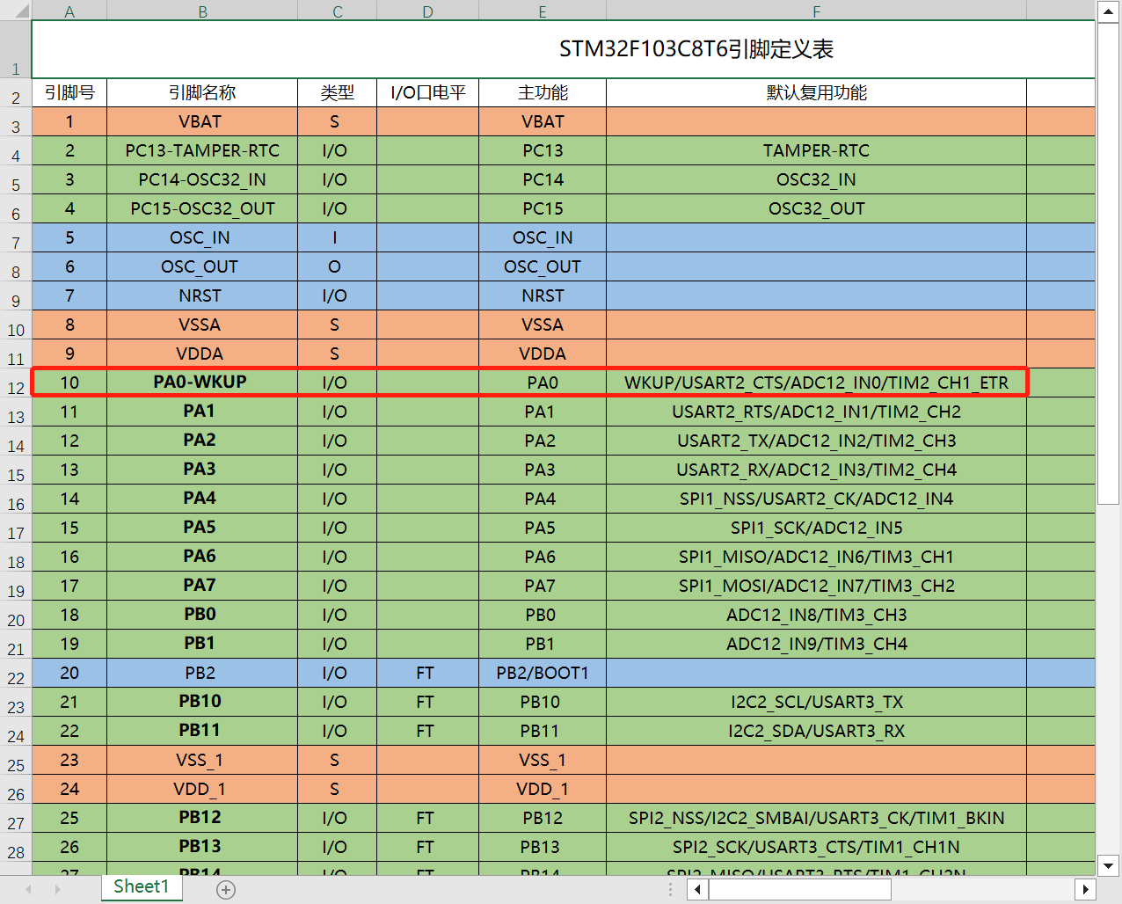1122x904 pixels.
Task: Click the vertical scrollbar thumb
Action: click(1108, 263)
